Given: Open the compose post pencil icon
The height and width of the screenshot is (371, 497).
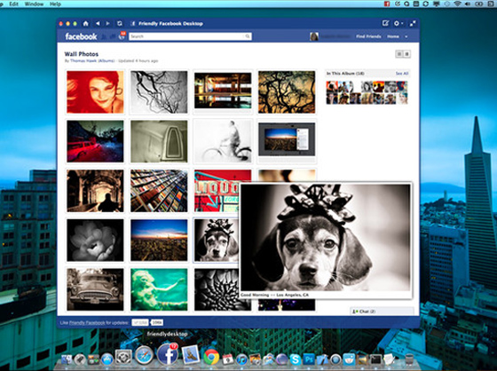Looking at the screenshot, I should pyautogui.click(x=385, y=23).
